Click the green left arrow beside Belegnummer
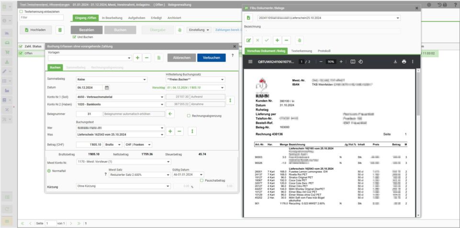The image size is (460, 228). (170, 114)
